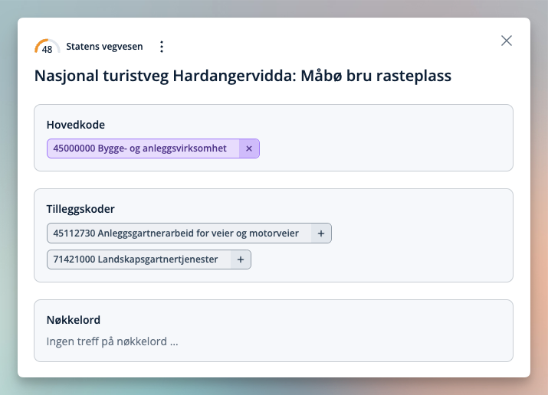The height and width of the screenshot is (395, 548).
Task: Click the 48 score gauge icon
Action: (x=47, y=47)
